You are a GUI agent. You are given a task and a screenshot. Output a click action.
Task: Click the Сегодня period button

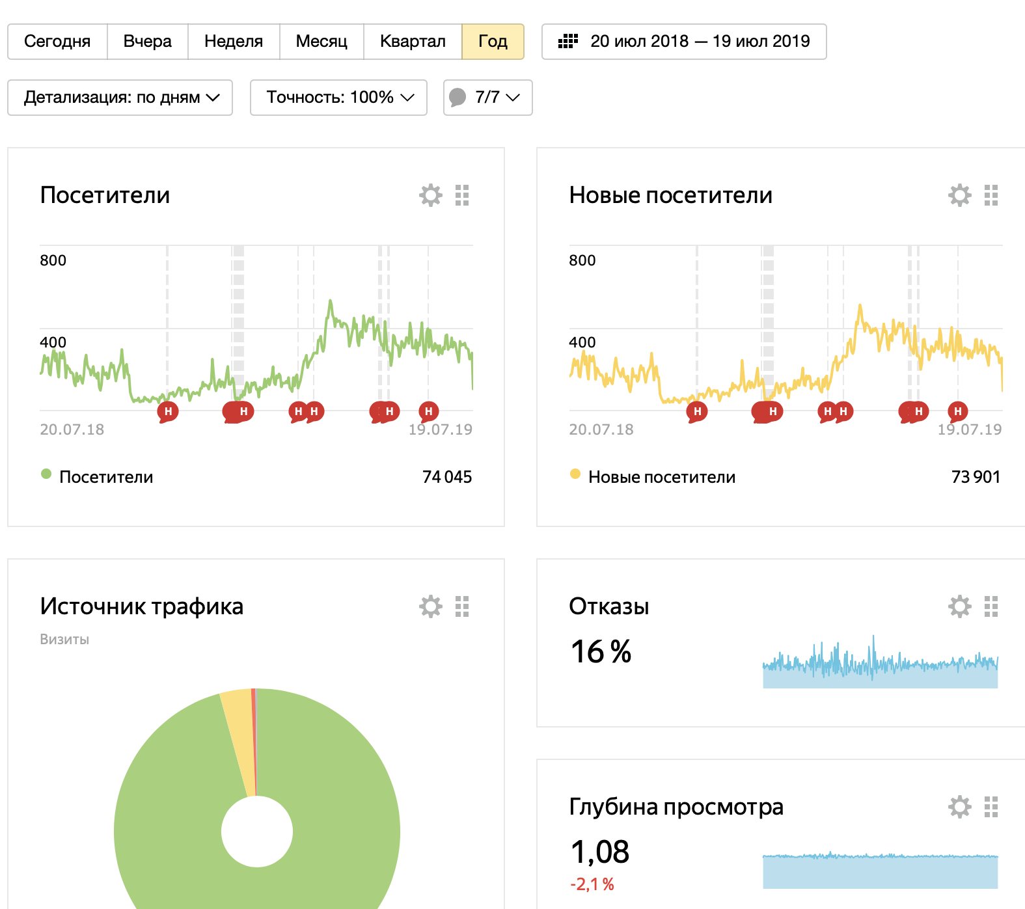tap(57, 42)
